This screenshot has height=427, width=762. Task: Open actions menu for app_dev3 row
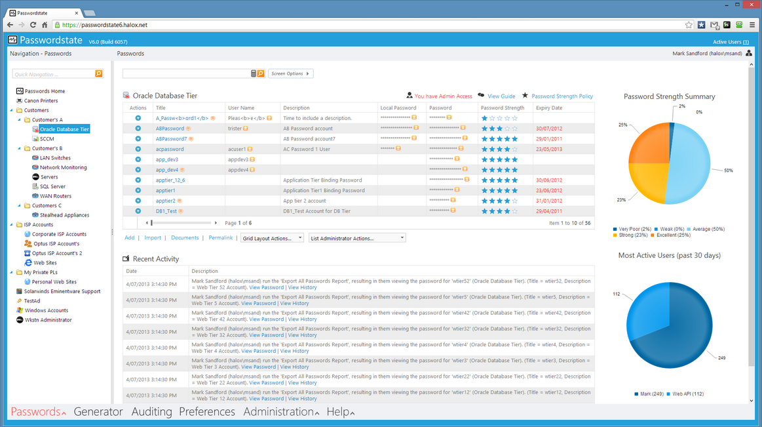tap(138, 159)
